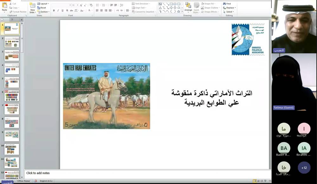Toggle Bold formatting in Font group
This screenshot has height=184, width=317.
click(x=54, y=10)
